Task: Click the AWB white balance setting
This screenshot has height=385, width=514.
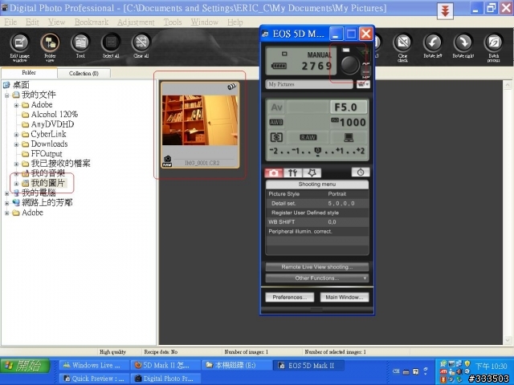Action: pyautogui.click(x=276, y=122)
